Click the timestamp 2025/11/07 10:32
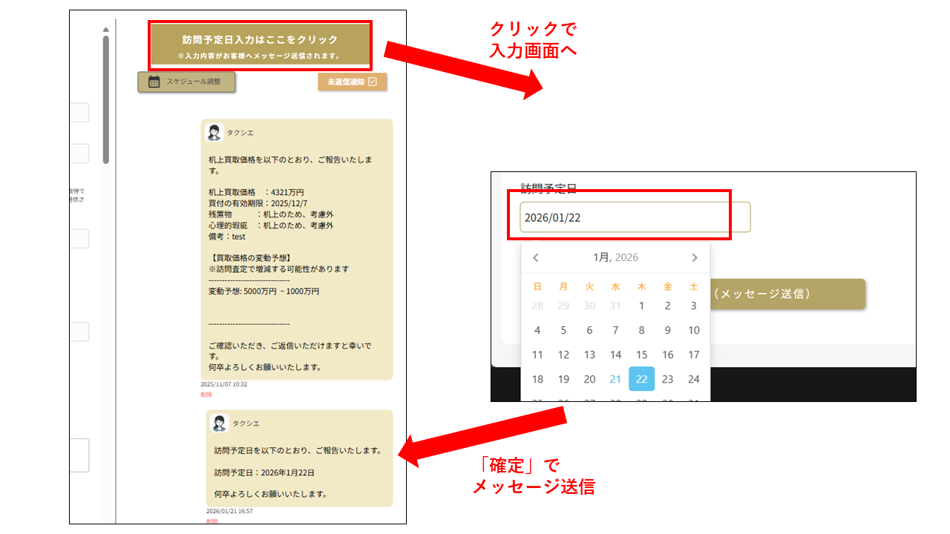Viewport: 950px width, 534px height. (x=223, y=384)
